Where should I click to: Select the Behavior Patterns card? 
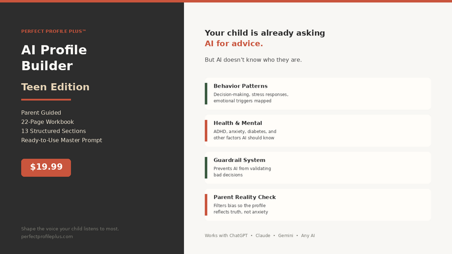pos(318,94)
